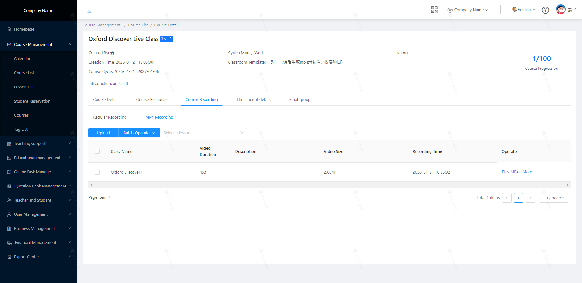Go to Course List in breadcrumb
This screenshot has width=582, height=283.
tap(138, 25)
